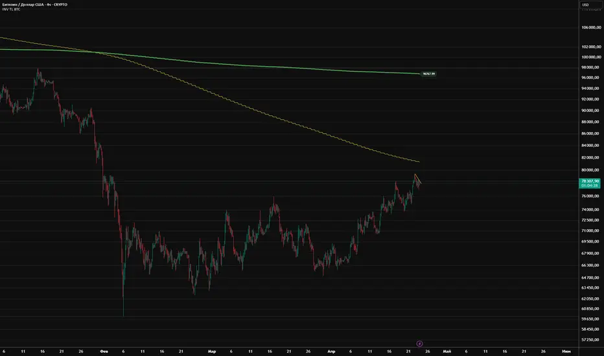604x356 pixels.
Task: Click the 82 000,00 price axis label
Action: (x=591, y=157)
